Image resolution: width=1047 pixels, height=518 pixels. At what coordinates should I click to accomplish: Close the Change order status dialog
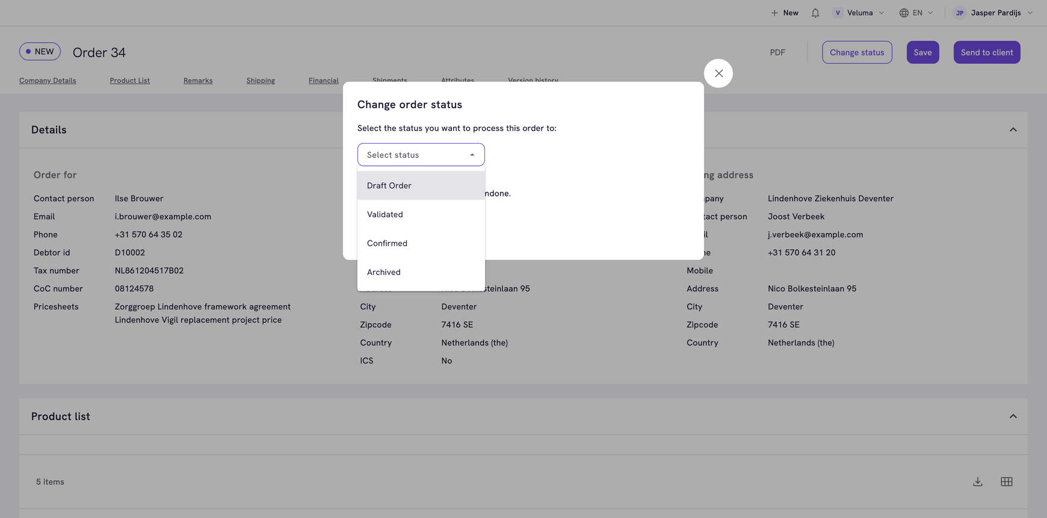pos(718,73)
